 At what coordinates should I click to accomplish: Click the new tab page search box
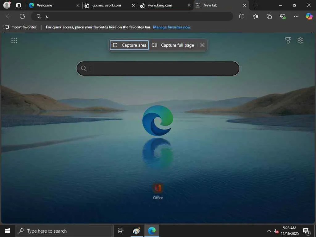pyautogui.click(x=158, y=69)
